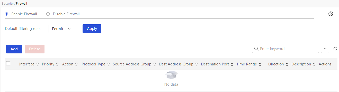
Task: Go to Security in the breadcrumb
Action: coord(7,4)
